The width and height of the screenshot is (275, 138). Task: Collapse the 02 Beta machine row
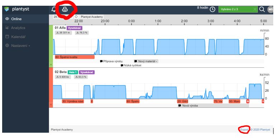click(51, 105)
